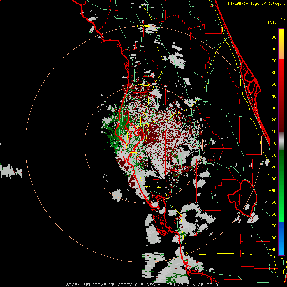Click the blue band at color bar bottom
Viewport: 287px width, 287px height.
tap(282, 239)
